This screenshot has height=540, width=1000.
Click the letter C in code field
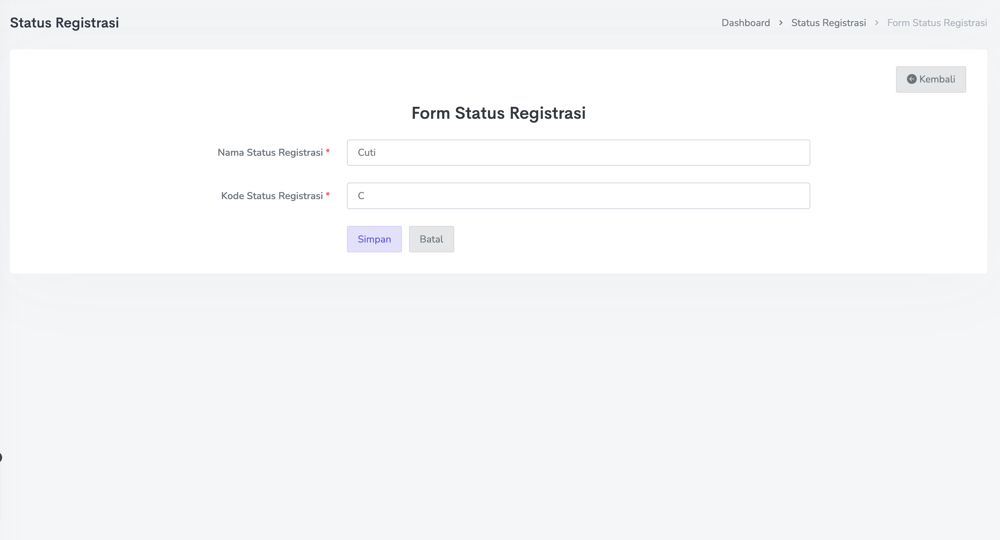(x=361, y=196)
